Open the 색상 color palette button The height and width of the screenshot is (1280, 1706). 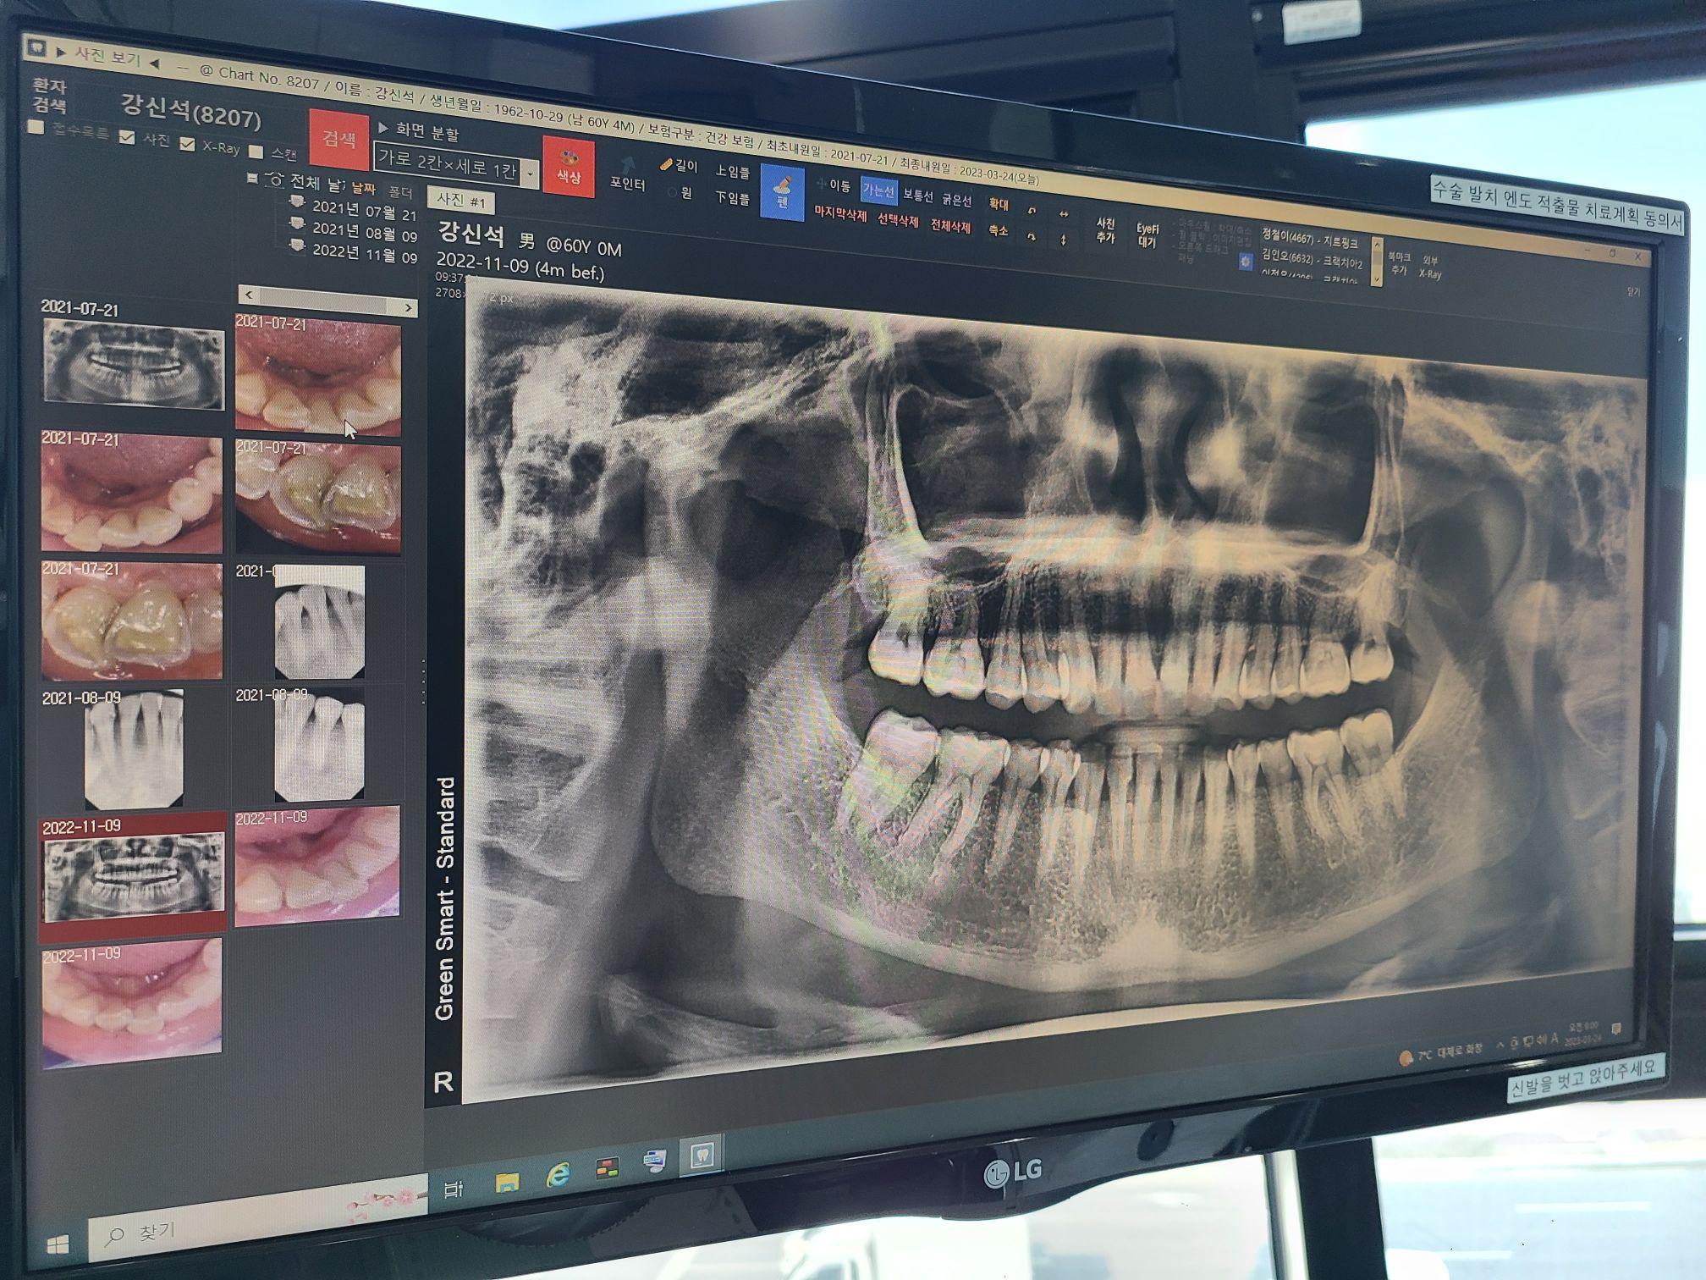coord(568,167)
